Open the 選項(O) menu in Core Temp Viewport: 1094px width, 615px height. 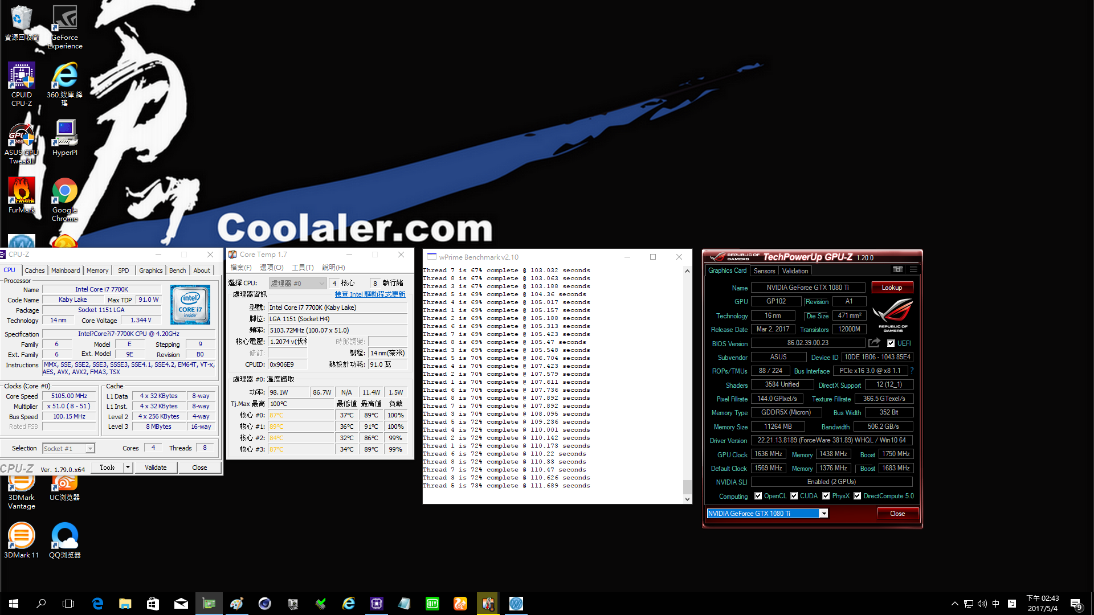[272, 268]
